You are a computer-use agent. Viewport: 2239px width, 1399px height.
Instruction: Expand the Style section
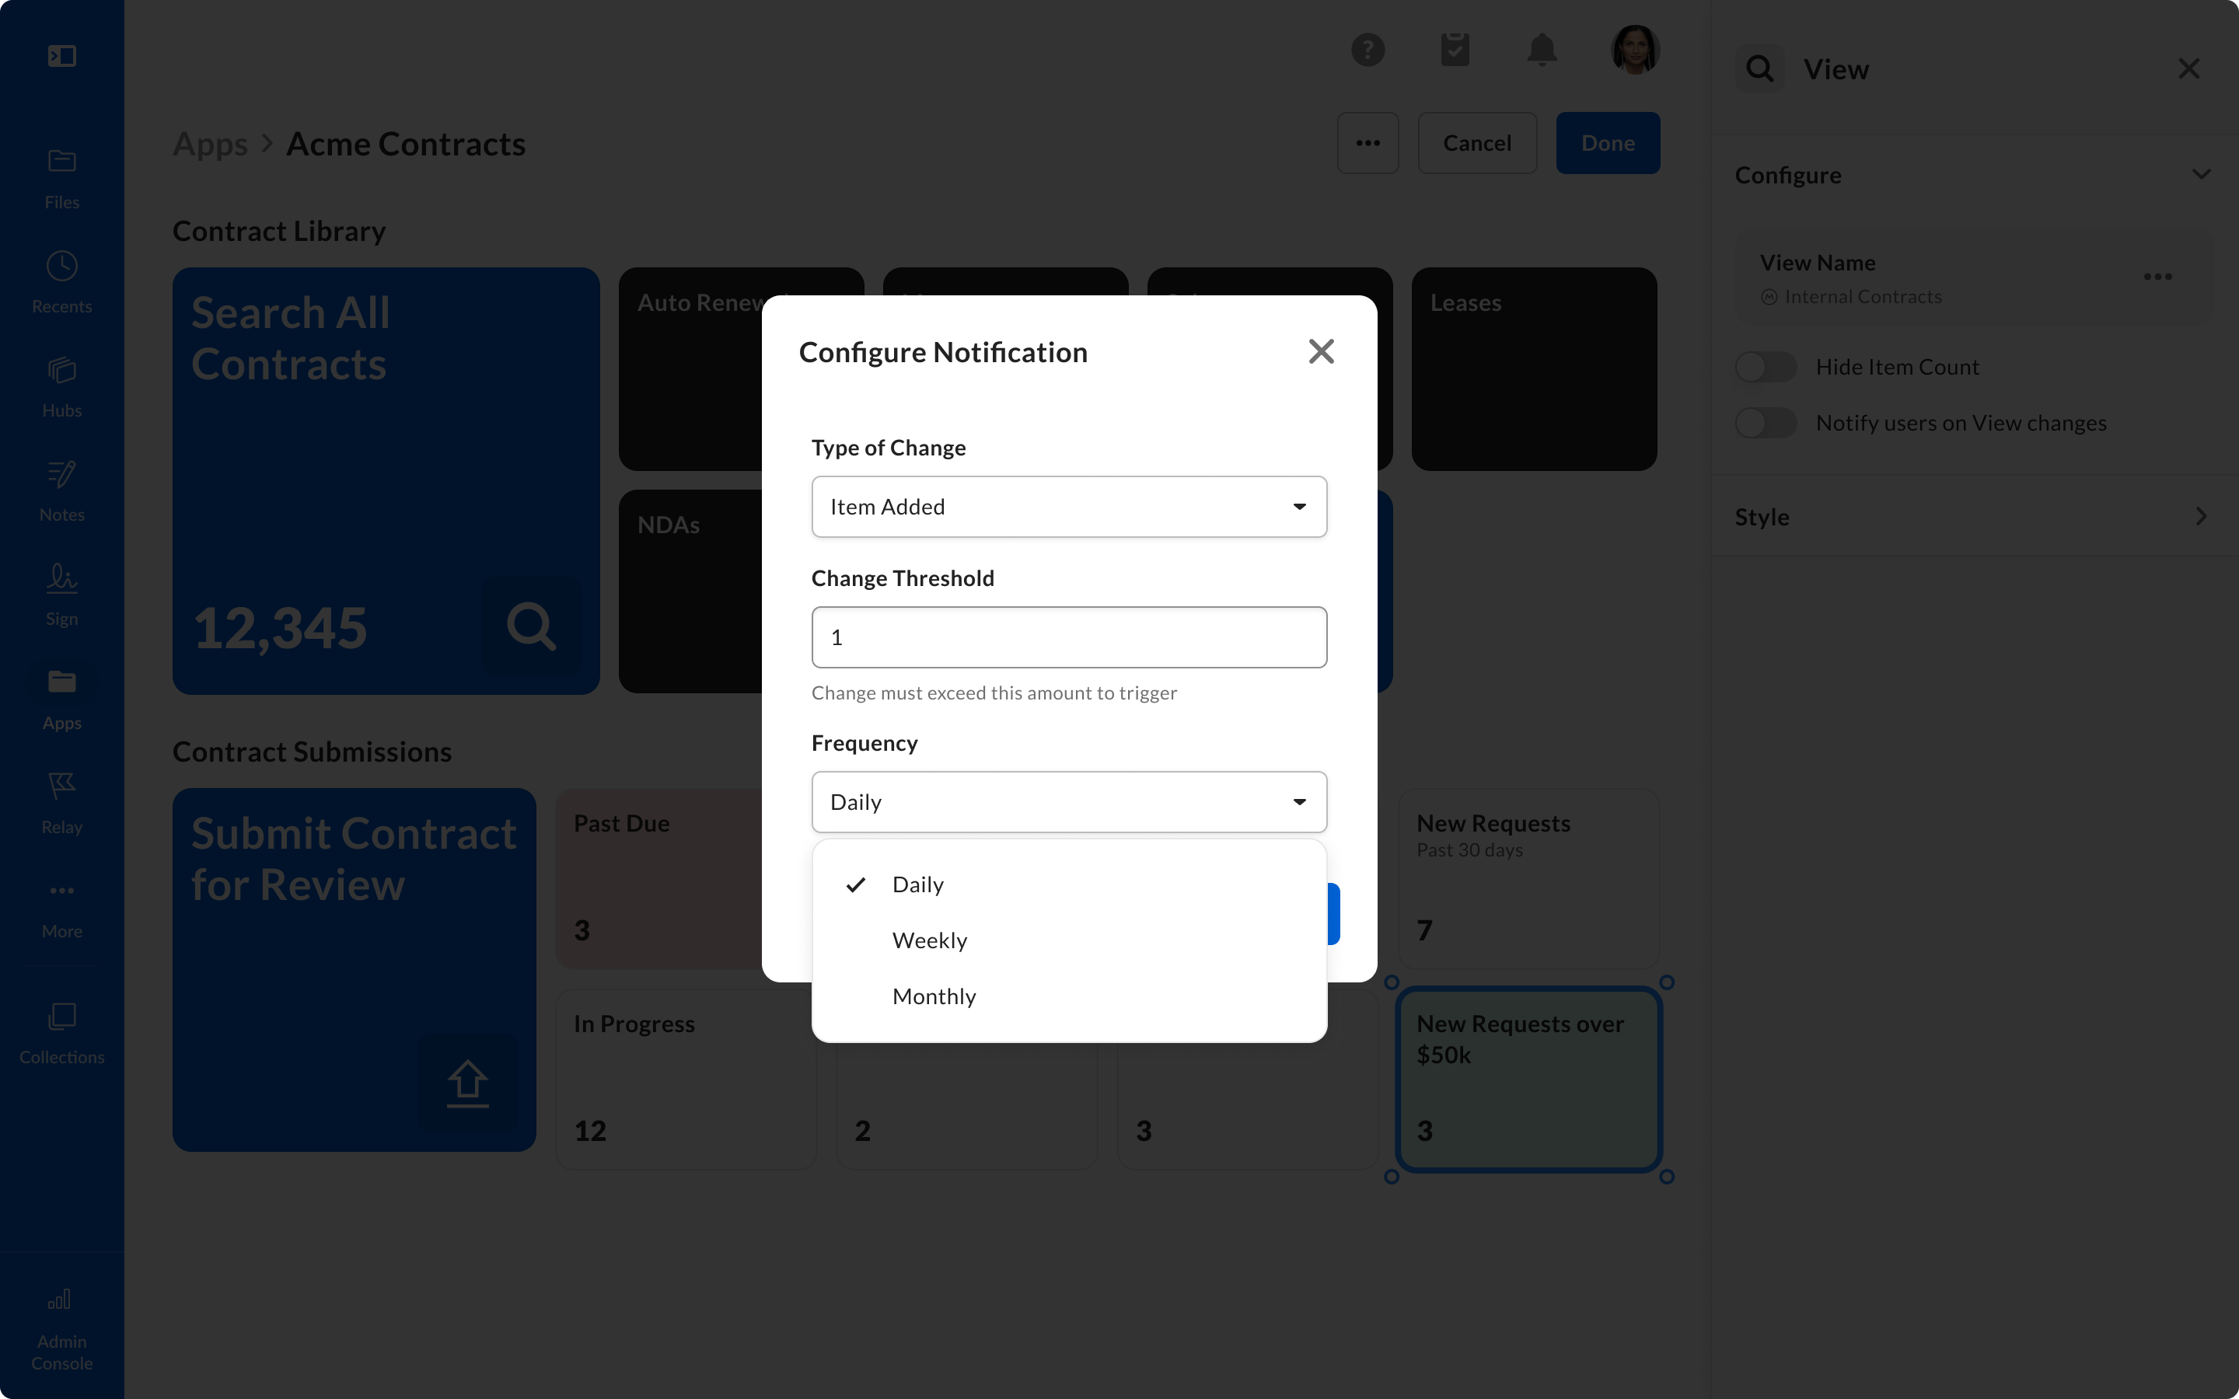[2200, 516]
